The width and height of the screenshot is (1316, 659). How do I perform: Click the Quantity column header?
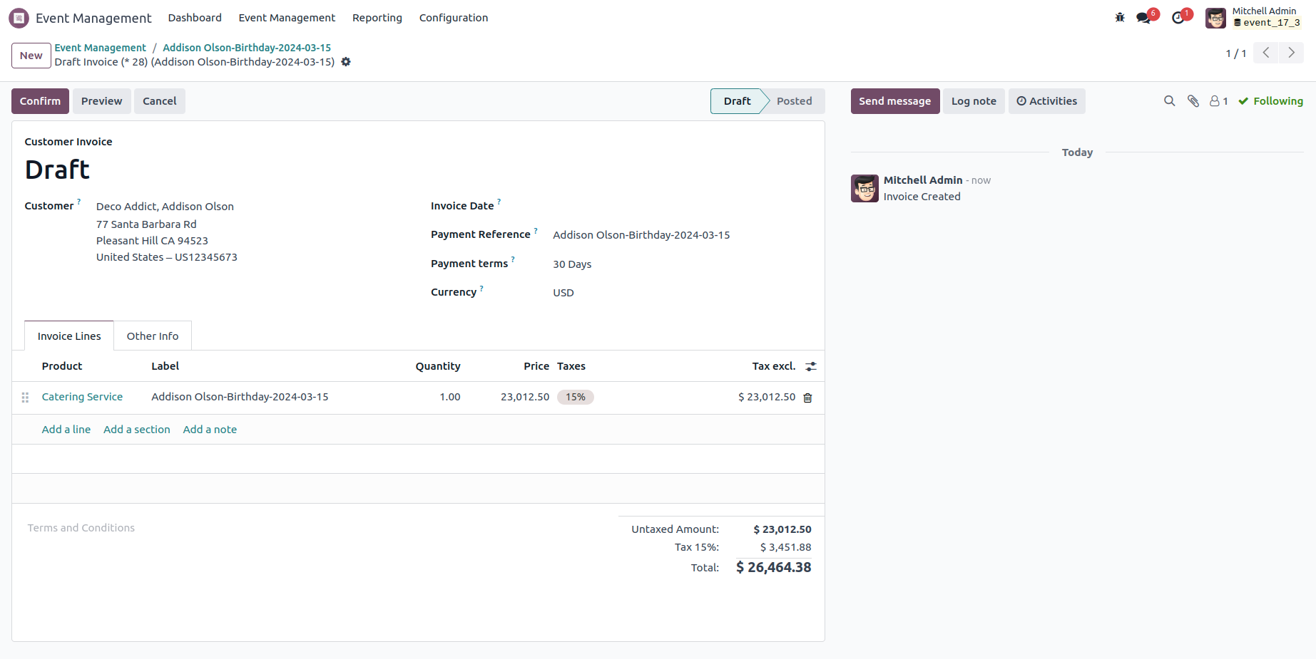coord(438,366)
